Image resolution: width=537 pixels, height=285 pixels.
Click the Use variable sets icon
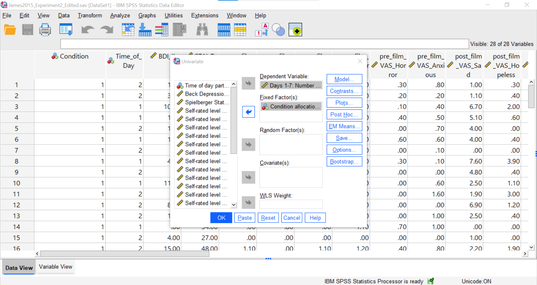(x=278, y=30)
